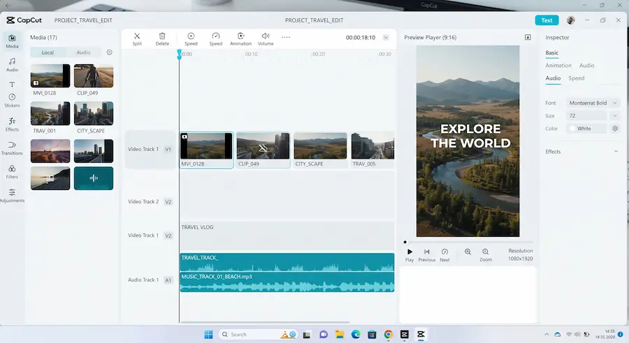Open Chrome from the taskbar
This screenshot has height=343, width=629.
pyautogui.click(x=389, y=335)
